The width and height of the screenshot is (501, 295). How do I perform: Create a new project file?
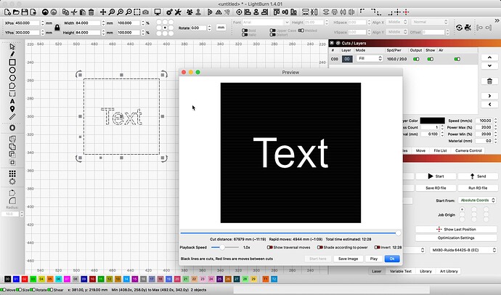(x=7, y=12)
